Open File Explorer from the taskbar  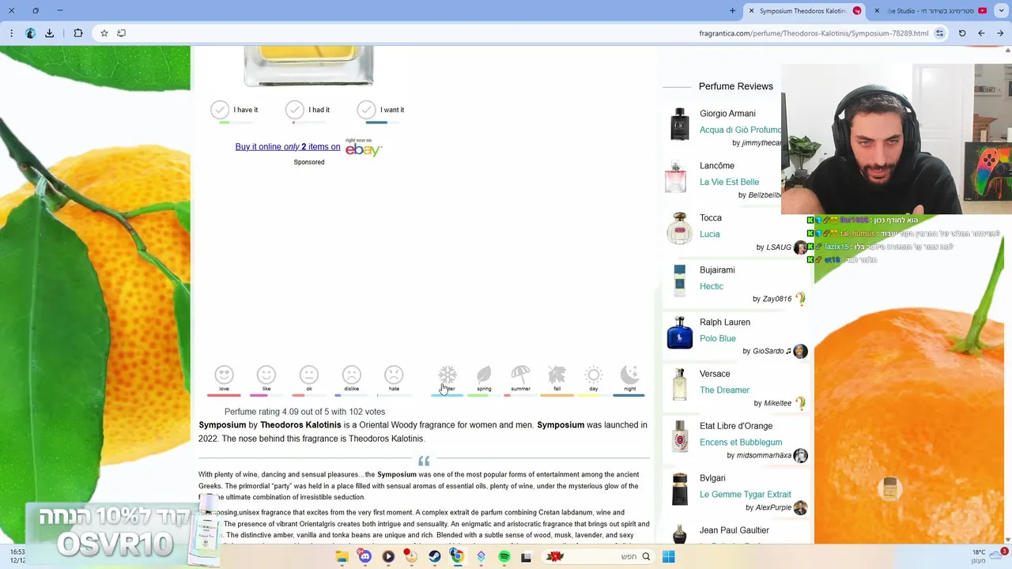pyautogui.click(x=342, y=557)
